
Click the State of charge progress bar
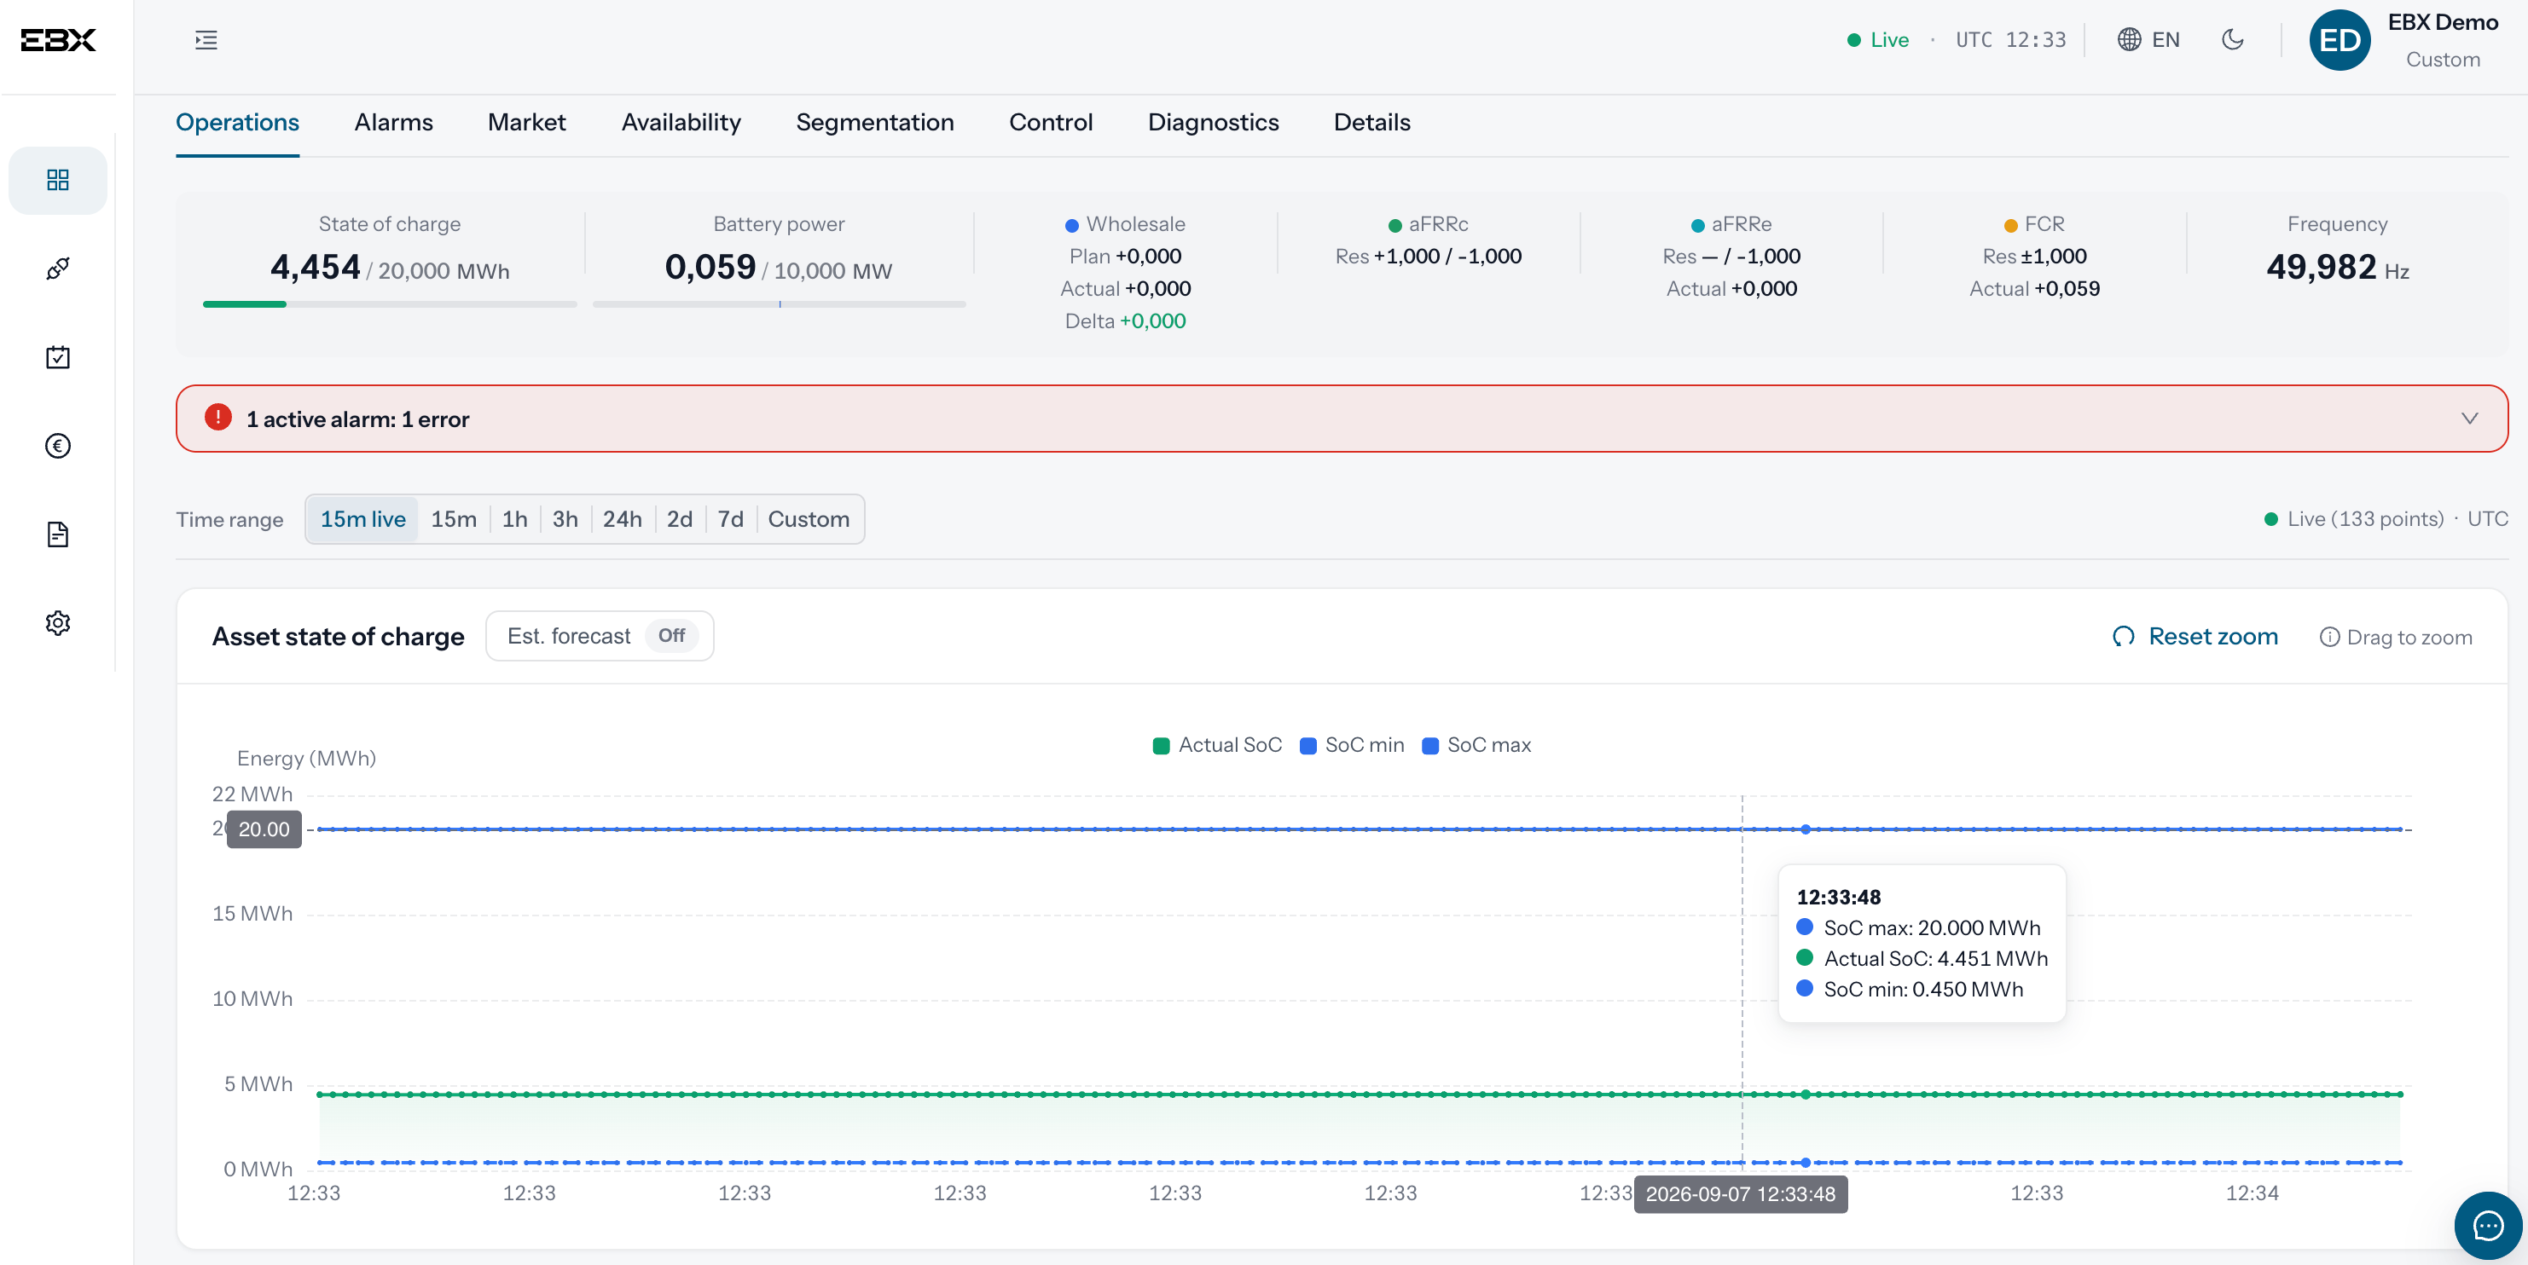pos(390,304)
